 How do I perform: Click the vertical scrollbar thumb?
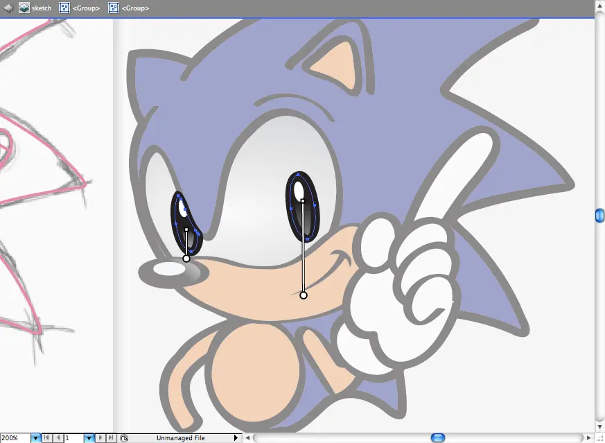click(x=599, y=216)
